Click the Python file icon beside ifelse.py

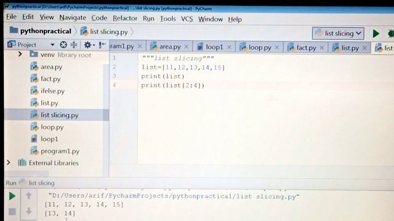click(34, 90)
